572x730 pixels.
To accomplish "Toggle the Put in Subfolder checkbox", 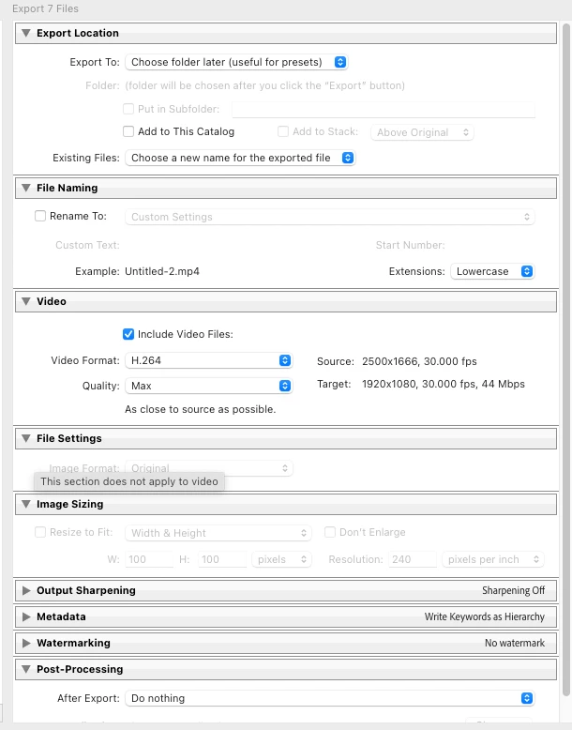I will pyautogui.click(x=128, y=109).
